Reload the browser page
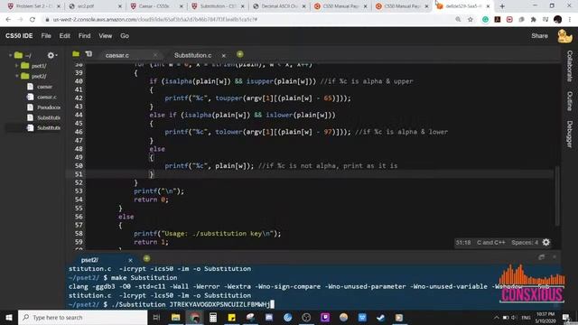Viewport: 578px width, 325px height. [x=33, y=20]
